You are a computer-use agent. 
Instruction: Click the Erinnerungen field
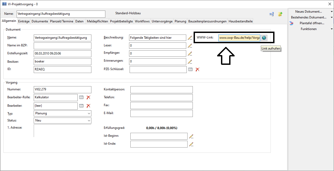pos(158,62)
